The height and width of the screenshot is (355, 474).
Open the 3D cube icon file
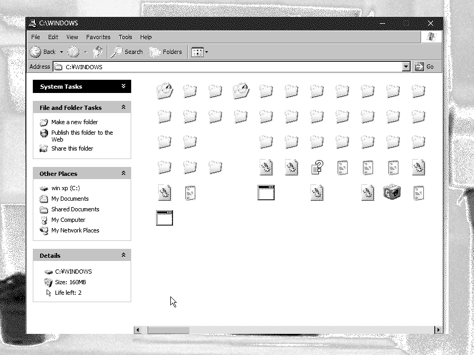pos(392,192)
